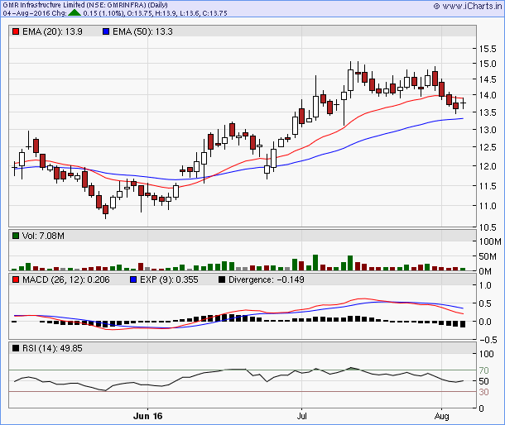
Task: Click the RSI (14): 49.85 label
Action: [x=52, y=348]
